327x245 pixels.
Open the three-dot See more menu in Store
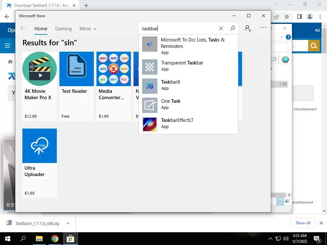tap(263, 27)
